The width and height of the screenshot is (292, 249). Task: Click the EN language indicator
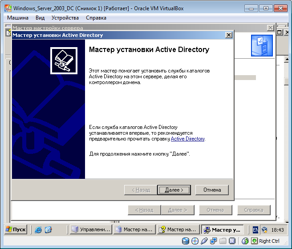255,230
